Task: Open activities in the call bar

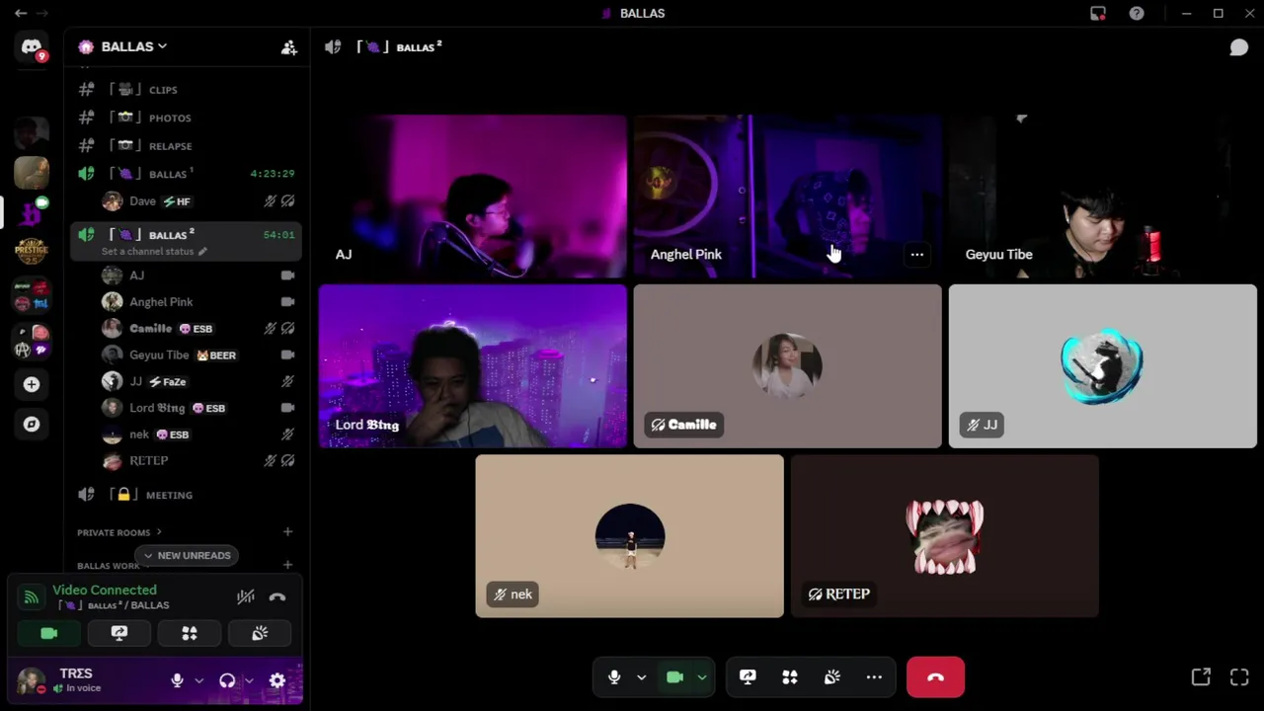Action: click(x=790, y=677)
